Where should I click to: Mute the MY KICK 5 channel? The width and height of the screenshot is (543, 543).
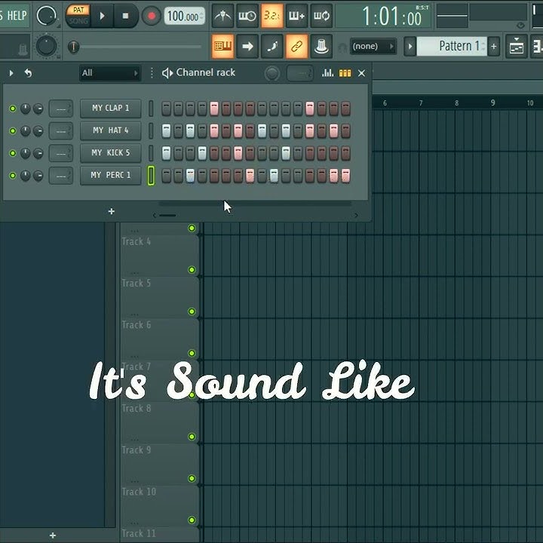[x=13, y=153]
